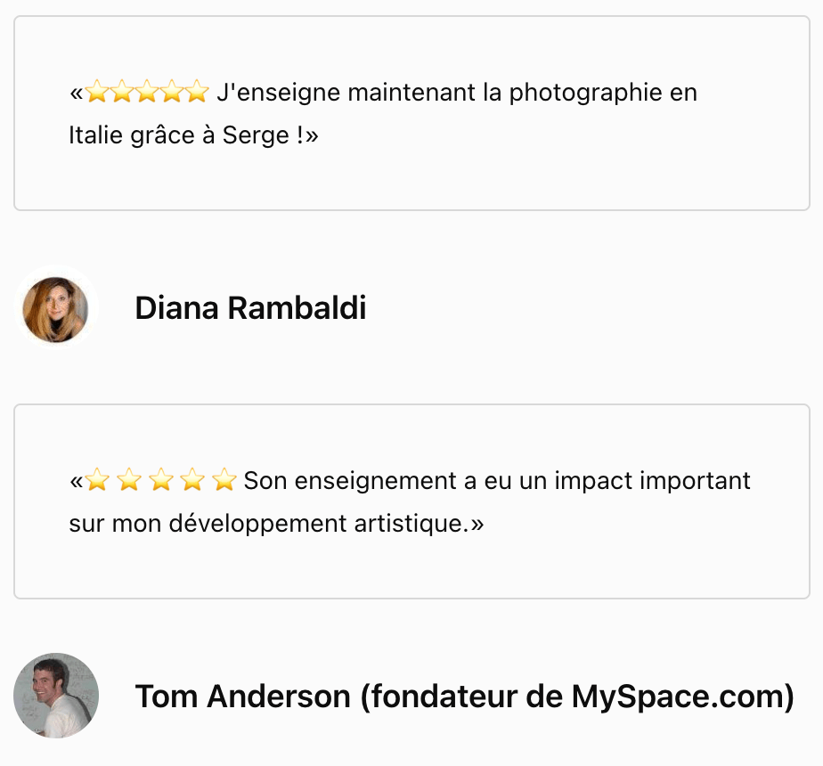Click the name Diana Rambaldi

point(250,307)
